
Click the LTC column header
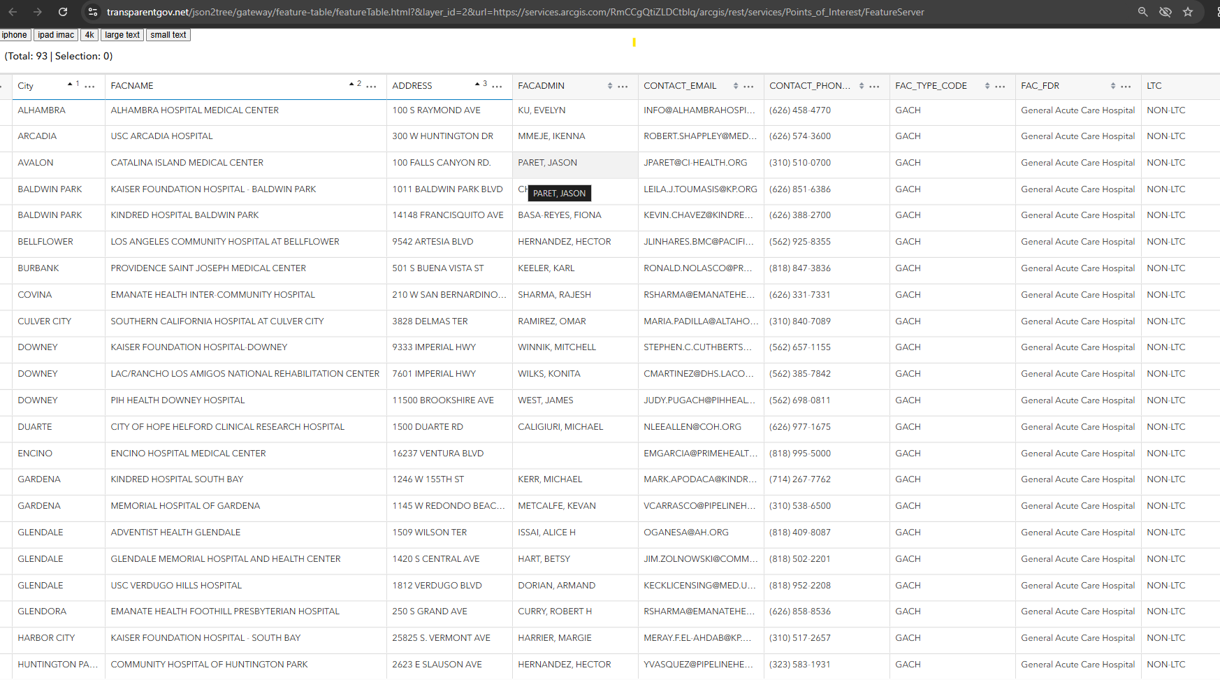[x=1154, y=86]
